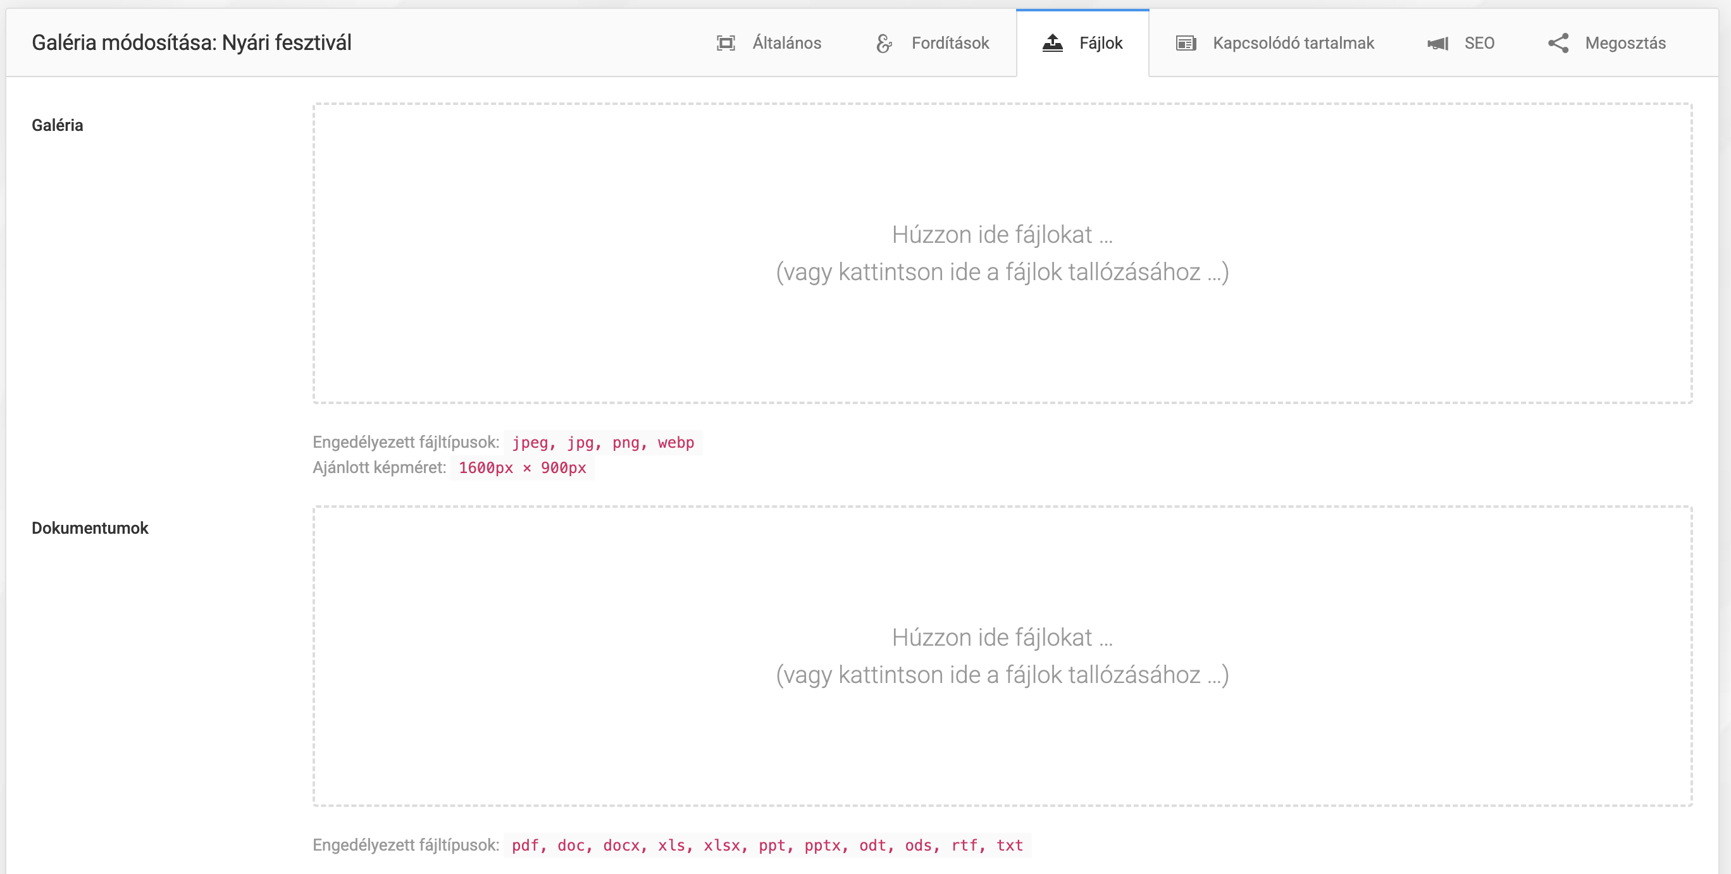Switch to the Fordítások tab
The width and height of the screenshot is (1731, 874).
[950, 44]
